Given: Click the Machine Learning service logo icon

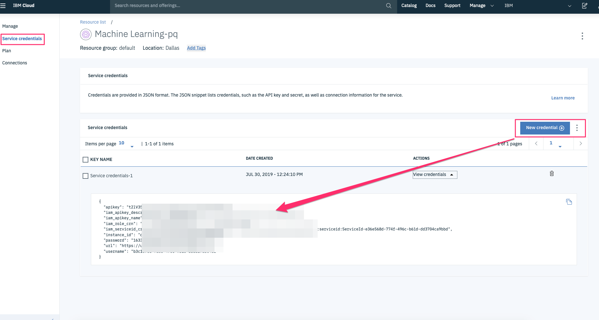Looking at the screenshot, I should [85, 34].
